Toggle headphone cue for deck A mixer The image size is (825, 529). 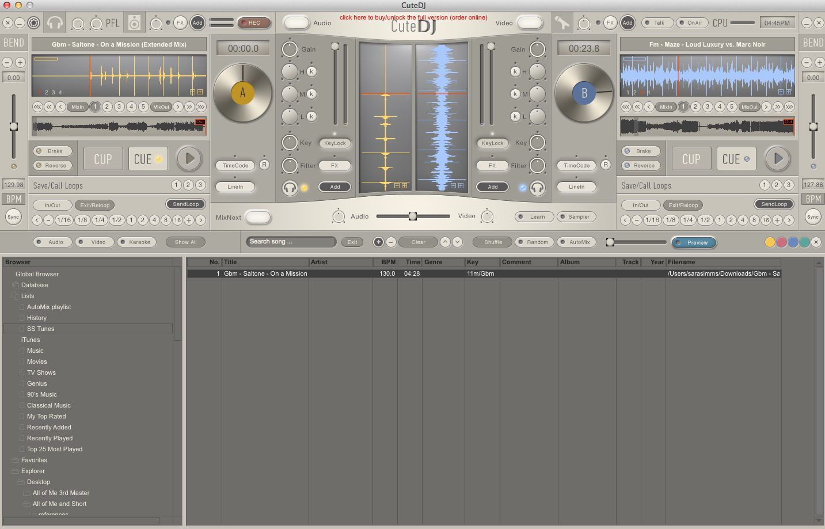click(290, 187)
